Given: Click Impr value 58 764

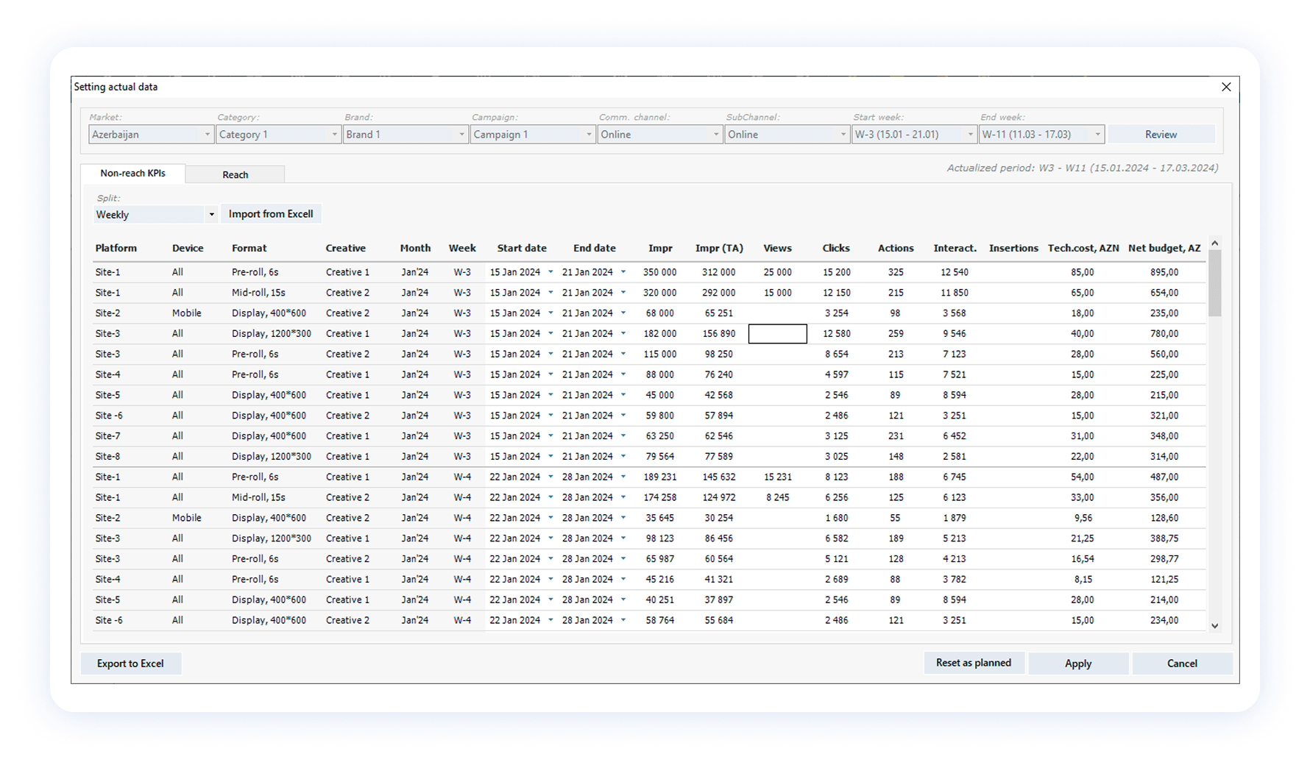Looking at the screenshot, I should click(660, 621).
